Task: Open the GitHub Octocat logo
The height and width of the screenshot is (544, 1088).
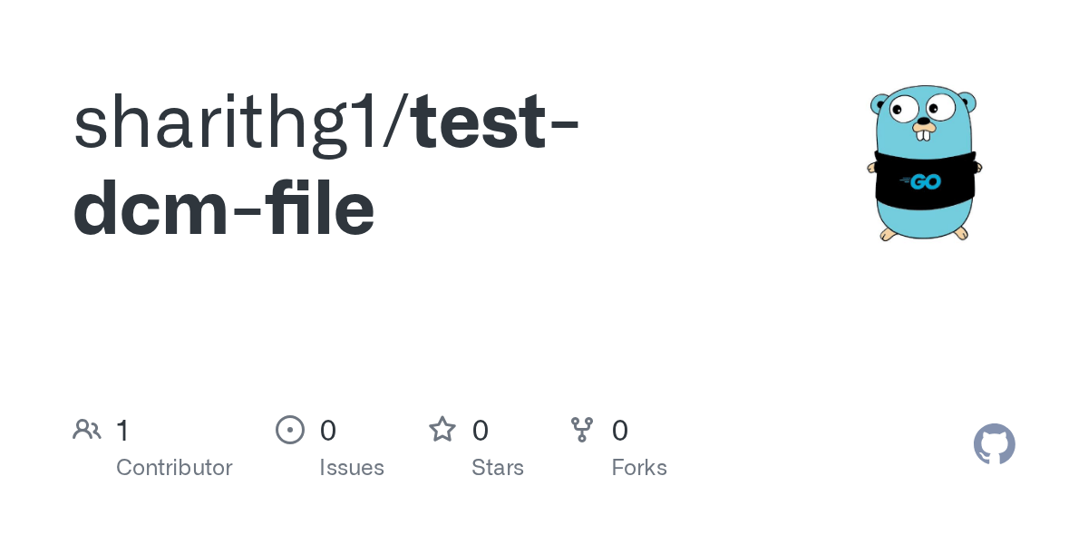Action: click(995, 444)
